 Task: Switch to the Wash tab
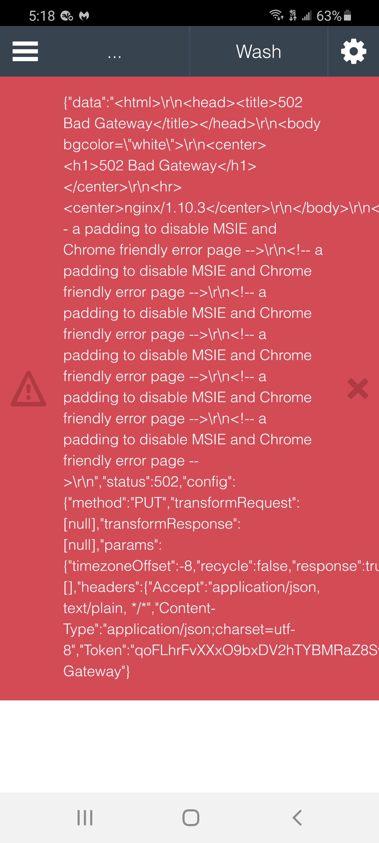(259, 52)
